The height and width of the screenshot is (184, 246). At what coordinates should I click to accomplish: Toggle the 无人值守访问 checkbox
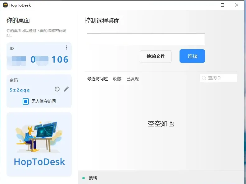point(26,101)
